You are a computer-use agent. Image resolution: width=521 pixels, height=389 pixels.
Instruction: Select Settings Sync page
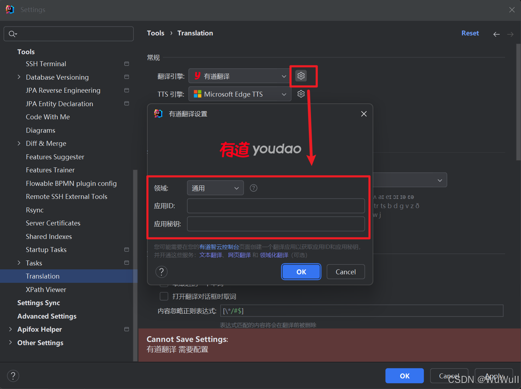(x=39, y=303)
